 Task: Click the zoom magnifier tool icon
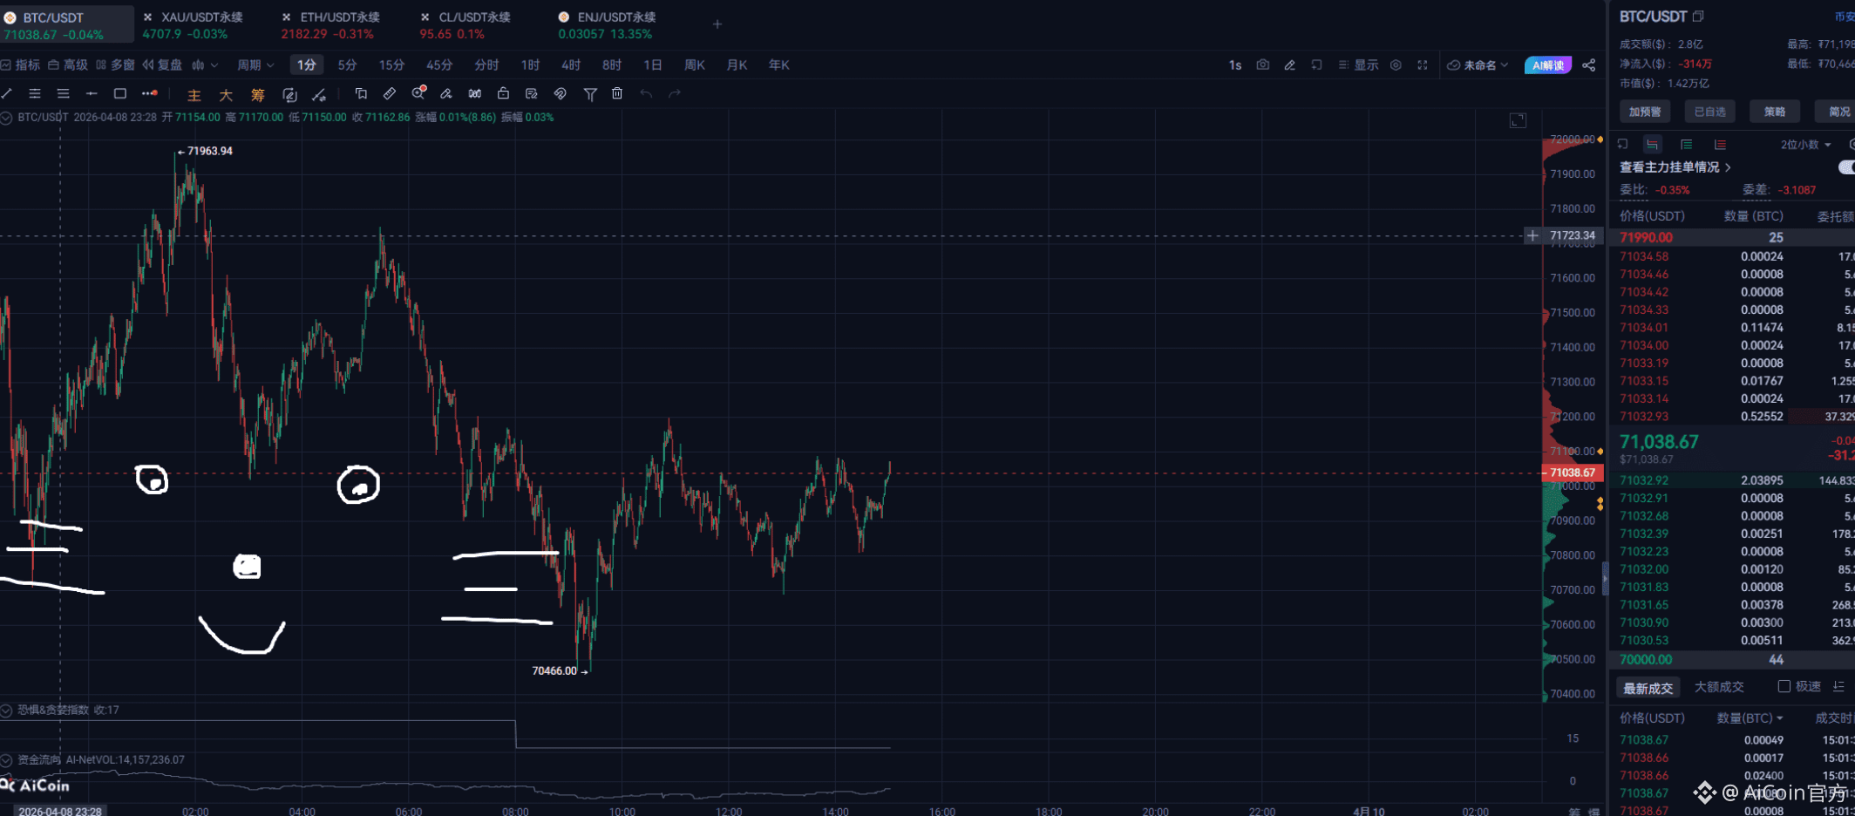[x=418, y=92]
